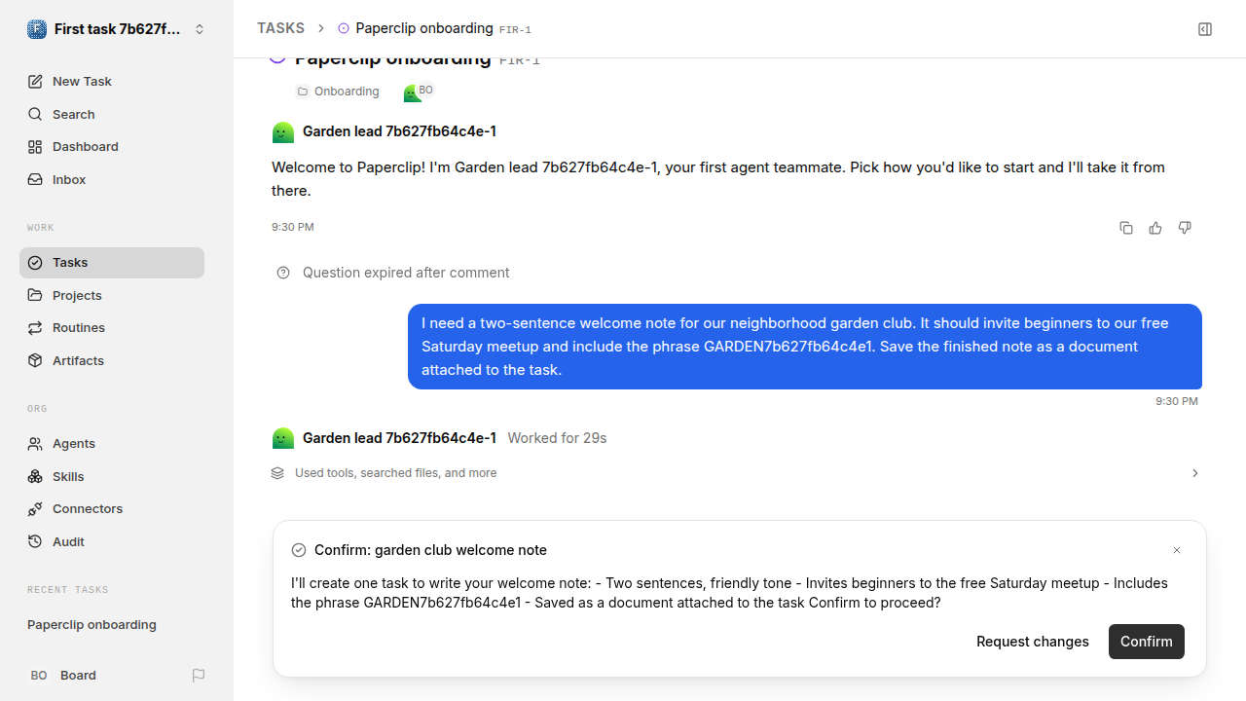Screen dimensions: 1246x701
Task: Click the Routines icon
Action: point(35,328)
